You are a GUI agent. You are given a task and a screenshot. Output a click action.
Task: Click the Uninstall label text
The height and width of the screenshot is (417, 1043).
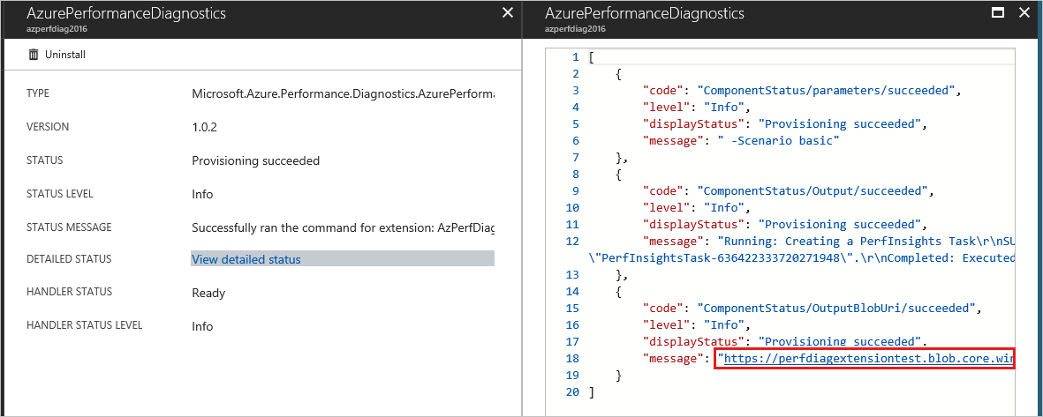coord(65,56)
